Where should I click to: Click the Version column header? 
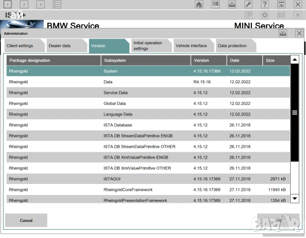pyautogui.click(x=209, y=60)
